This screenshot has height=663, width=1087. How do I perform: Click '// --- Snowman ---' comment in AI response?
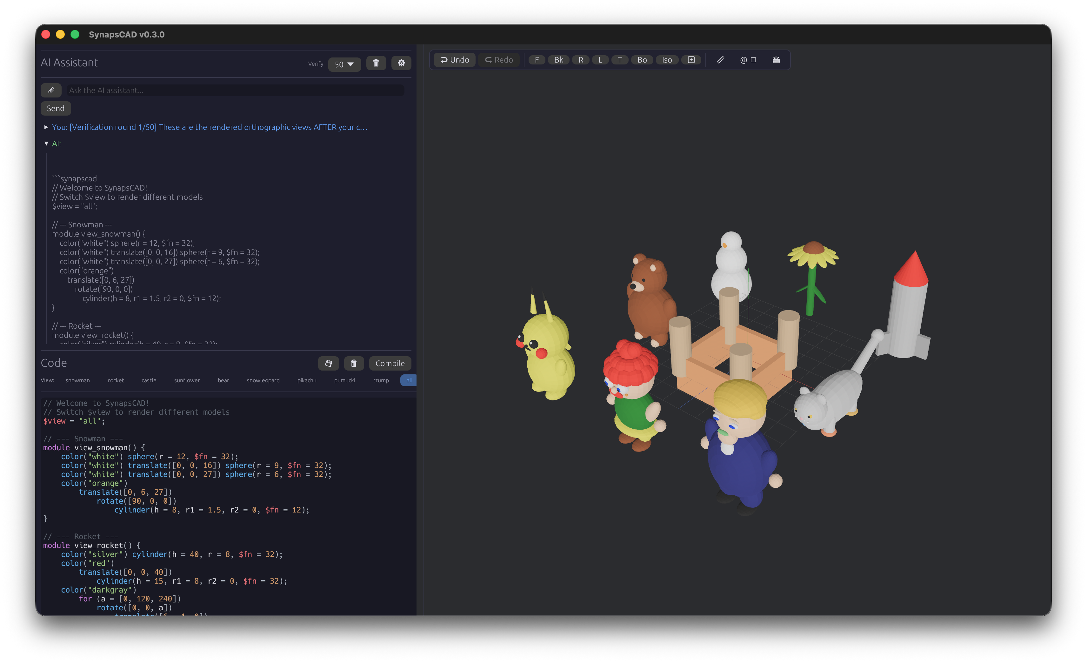[x=82, y=225]
